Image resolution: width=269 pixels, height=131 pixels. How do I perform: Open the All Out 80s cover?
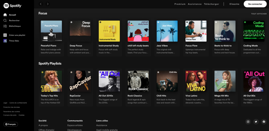[x=254, y=81]
